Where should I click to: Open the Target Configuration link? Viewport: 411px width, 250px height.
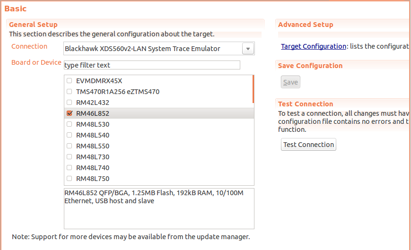pyautogui.click(x=313, y=46)
